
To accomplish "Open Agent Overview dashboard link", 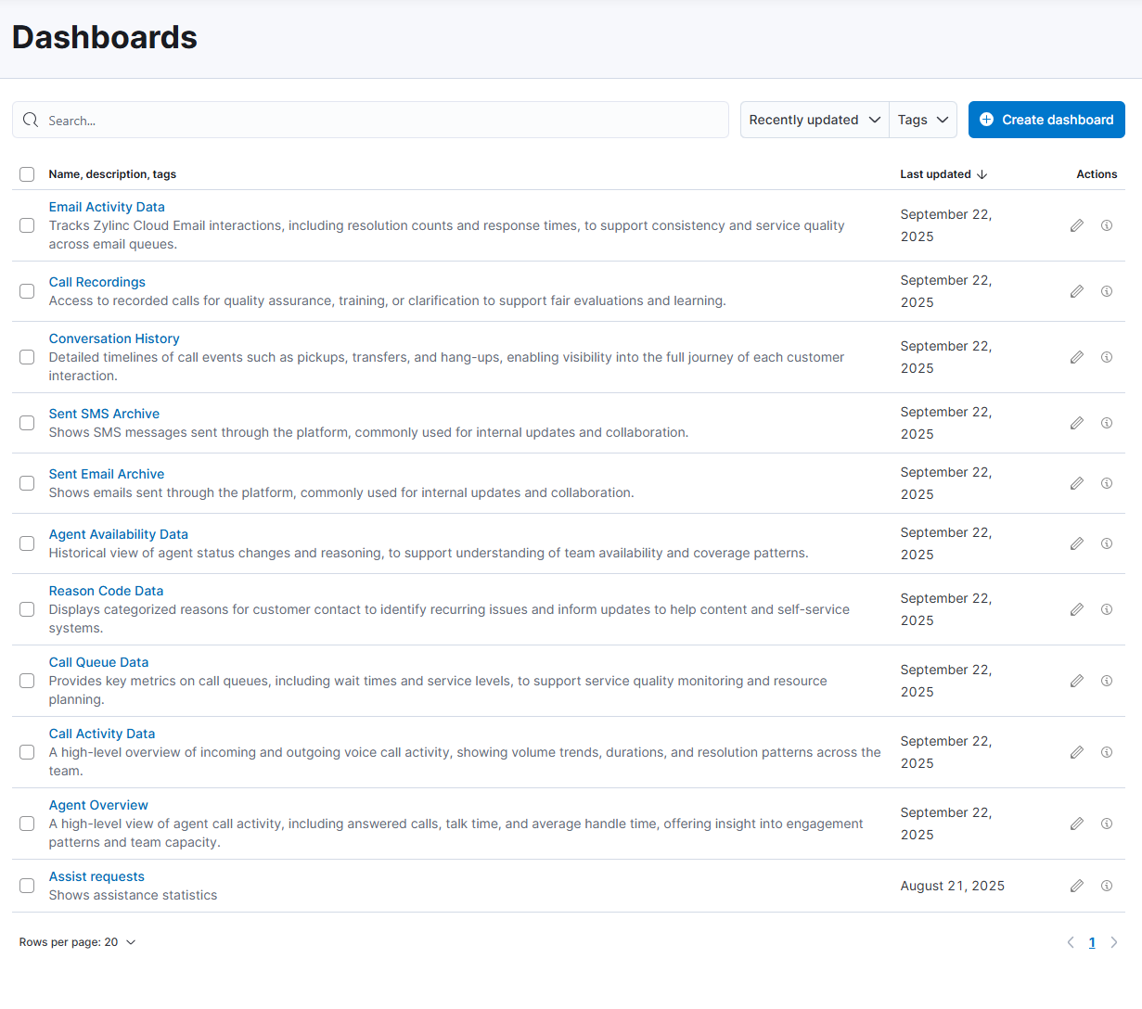I will (x=98, y=805).
